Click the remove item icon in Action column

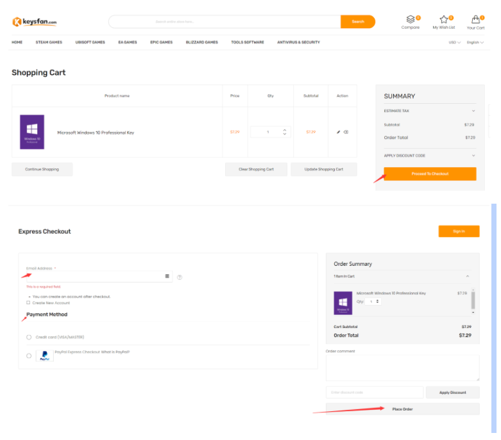pyautogui.click(x=346, y=132)
